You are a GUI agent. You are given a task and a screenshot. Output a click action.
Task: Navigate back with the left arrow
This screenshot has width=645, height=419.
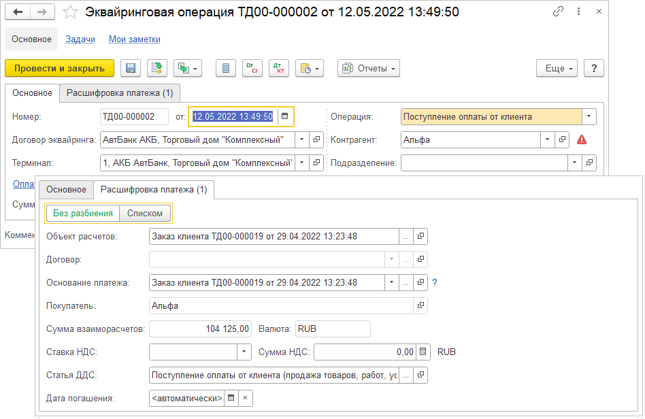18,12
